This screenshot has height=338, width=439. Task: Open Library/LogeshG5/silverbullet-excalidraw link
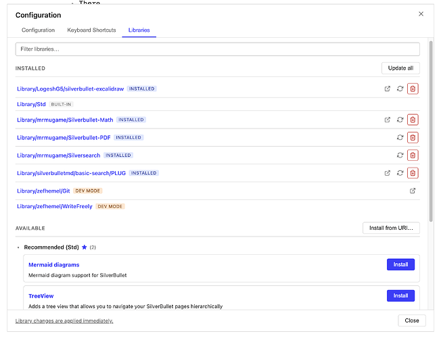pos(70,89)
